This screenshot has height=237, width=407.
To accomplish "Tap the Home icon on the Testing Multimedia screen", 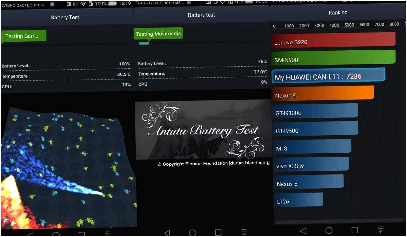I will (x=192, y=233).
